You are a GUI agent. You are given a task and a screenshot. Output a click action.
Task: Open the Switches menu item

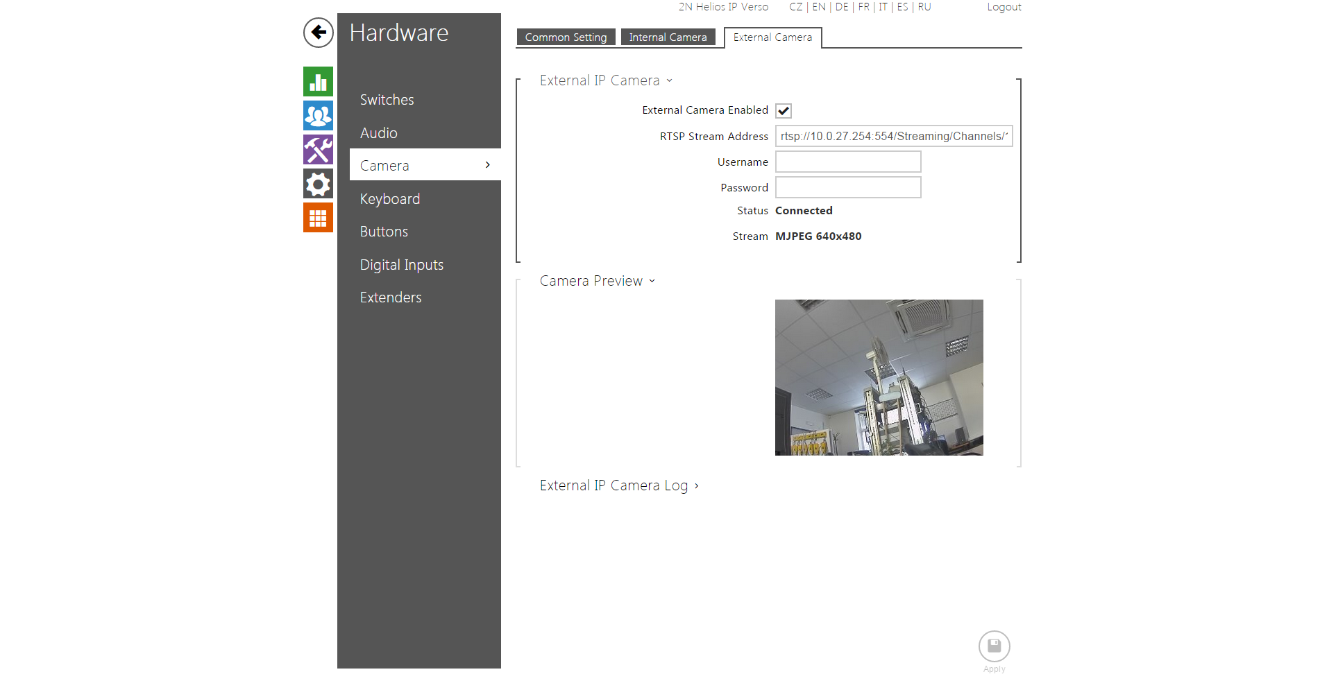387,100
